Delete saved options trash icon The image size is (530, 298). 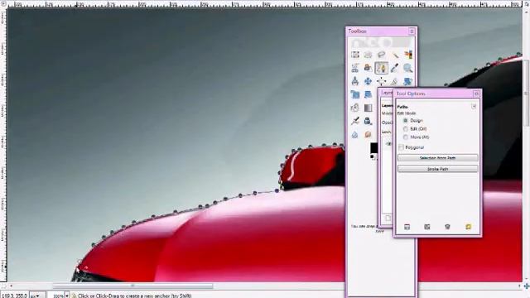447,227
